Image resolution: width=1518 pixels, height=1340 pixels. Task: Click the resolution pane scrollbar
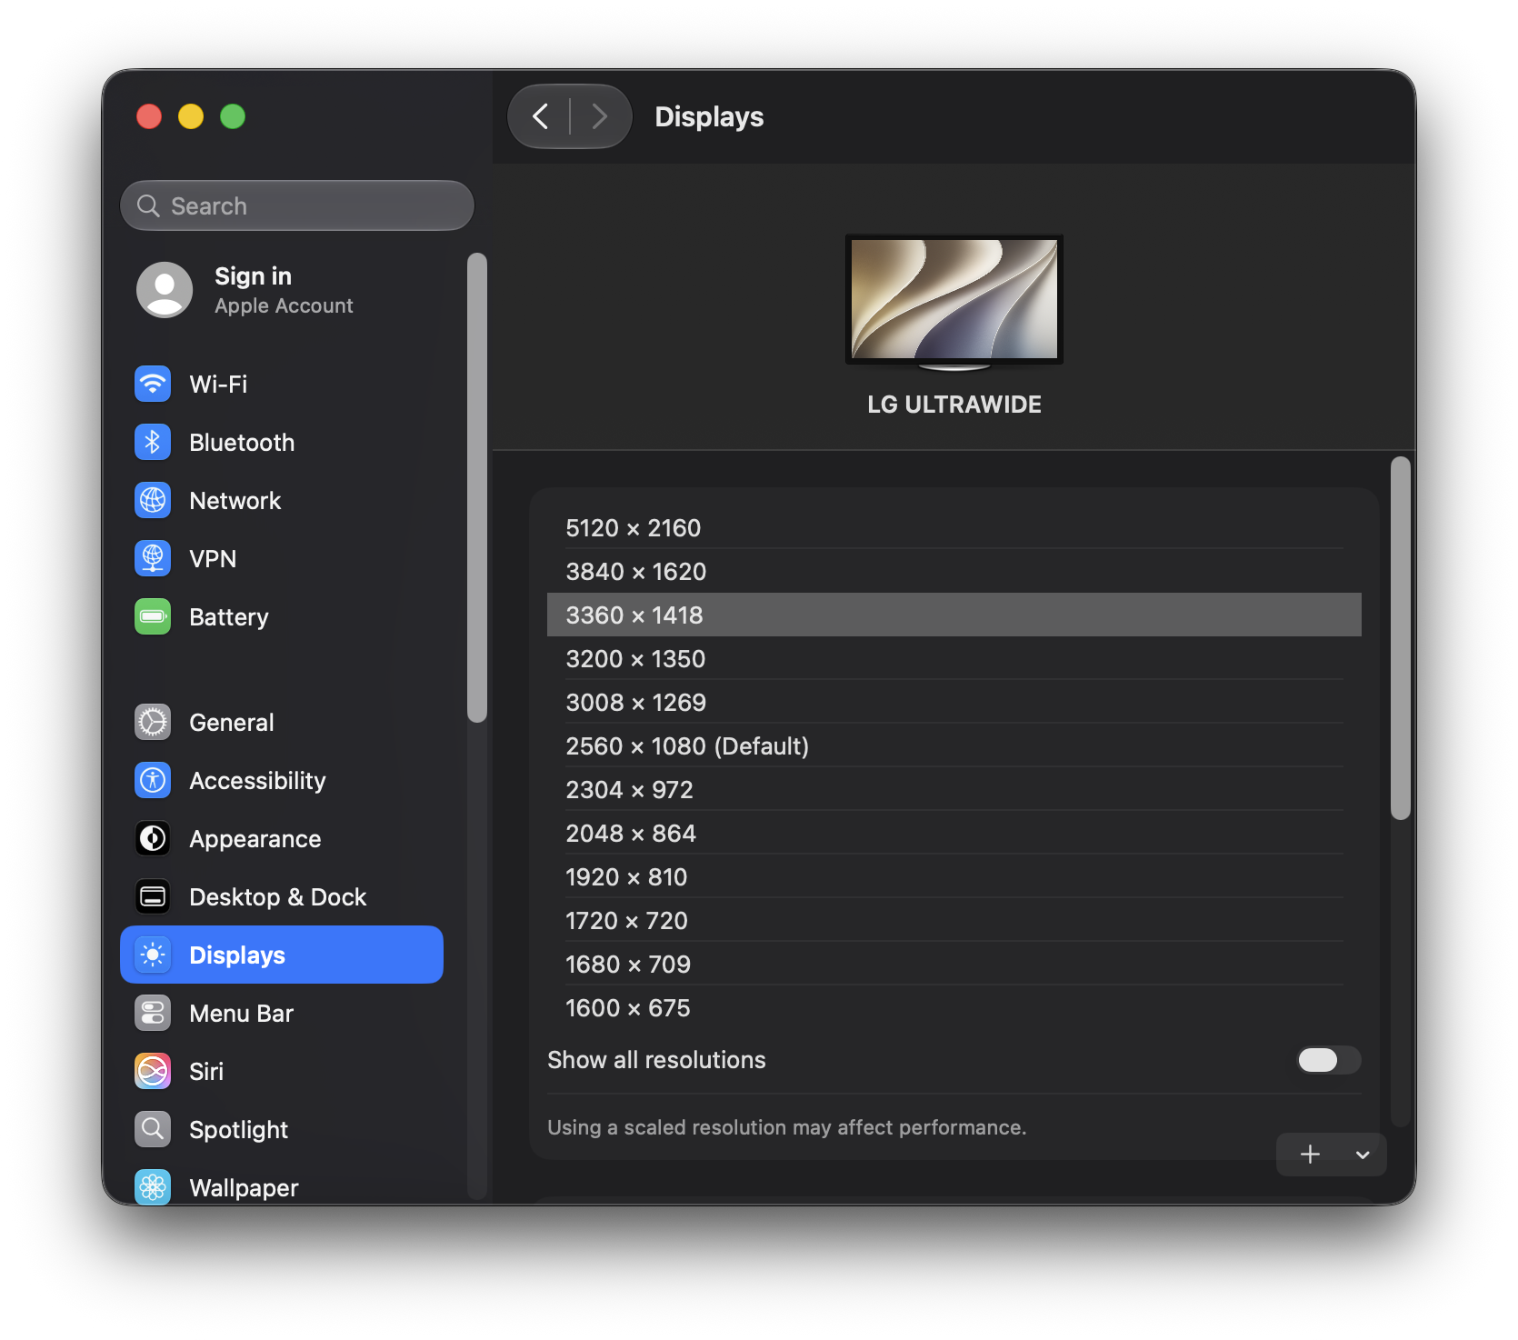pyautogui.click(x=1401, y=638)
